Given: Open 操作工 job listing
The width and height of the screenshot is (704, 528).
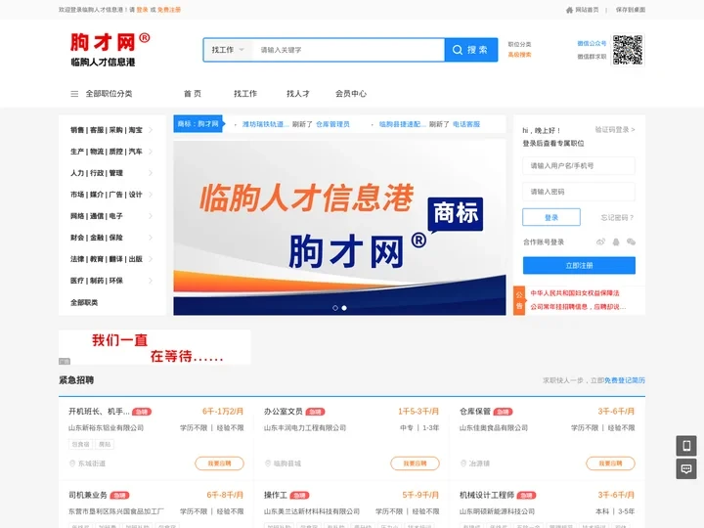Looking at the screenshot, I should click(275, 495).
